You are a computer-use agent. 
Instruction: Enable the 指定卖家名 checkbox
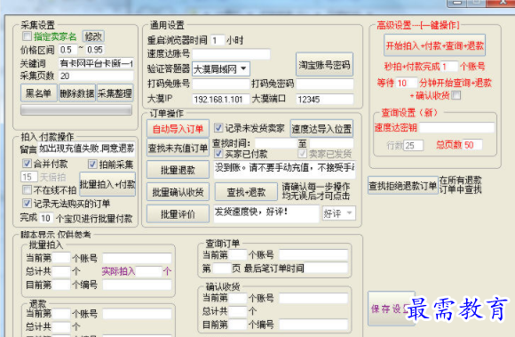28,36
